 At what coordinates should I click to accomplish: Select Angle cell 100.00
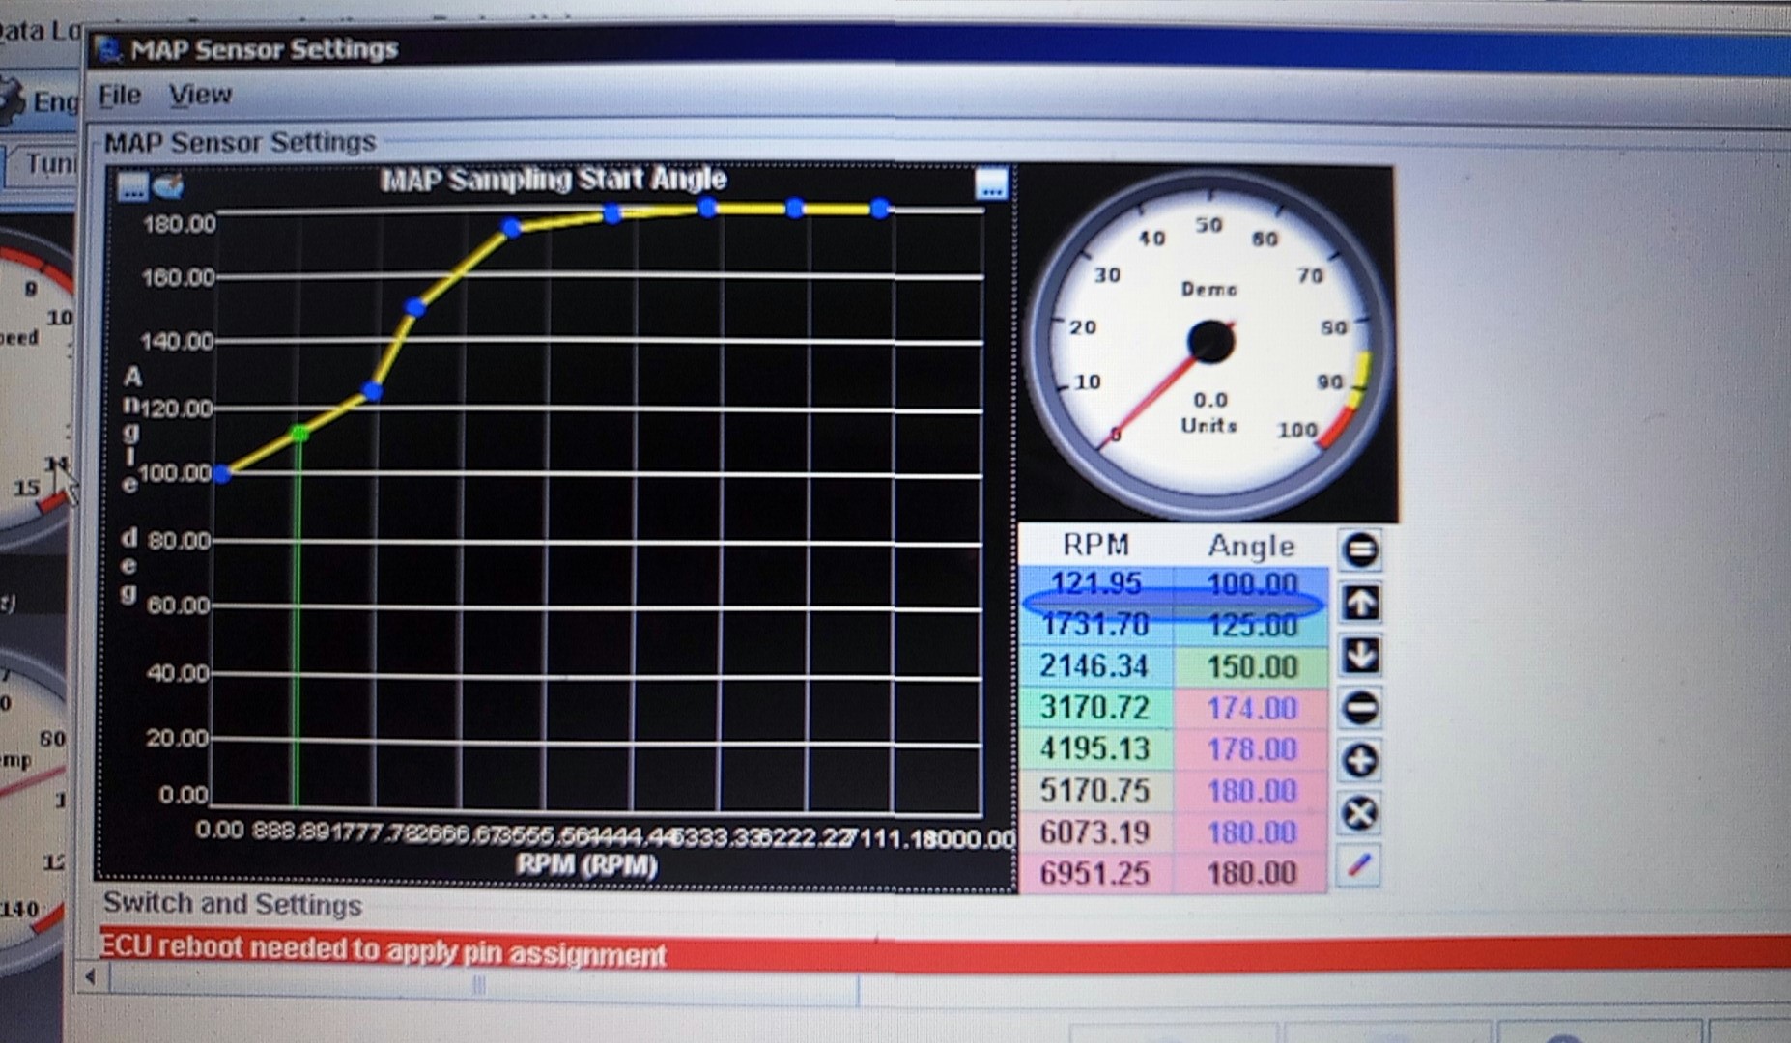point(1252,583)
